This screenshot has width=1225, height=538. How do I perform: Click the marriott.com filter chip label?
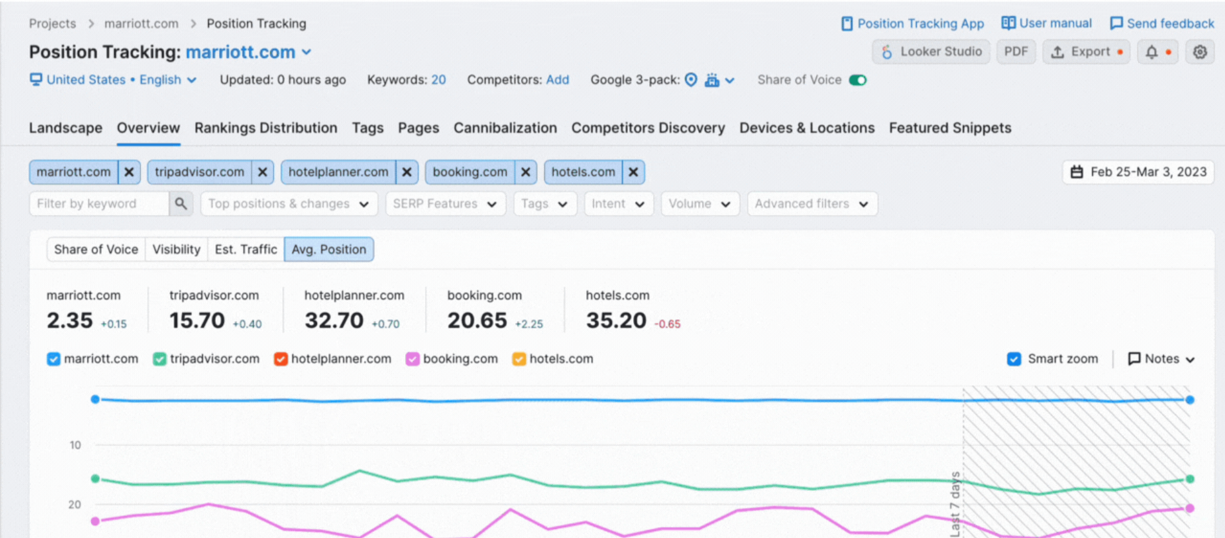[x=73, y=172]
